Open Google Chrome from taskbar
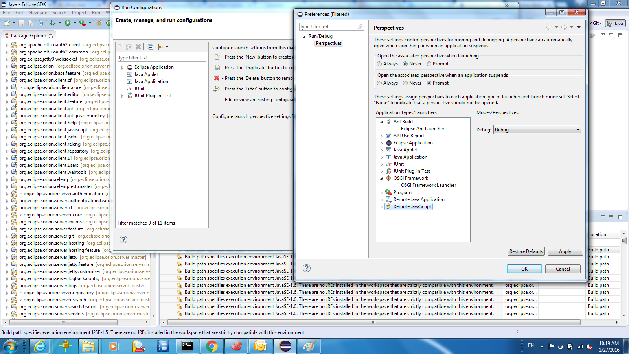Screen dimensions: 629x354 [212, 346]
